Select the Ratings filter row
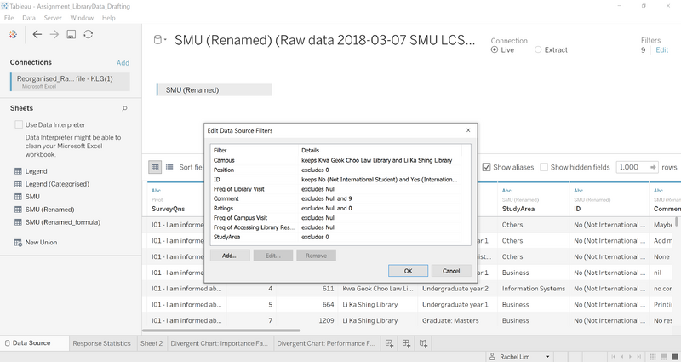This screenshot has height=362, width=681. click(336, 208)
